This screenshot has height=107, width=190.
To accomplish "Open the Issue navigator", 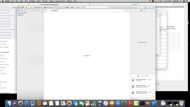I will 30,11.
